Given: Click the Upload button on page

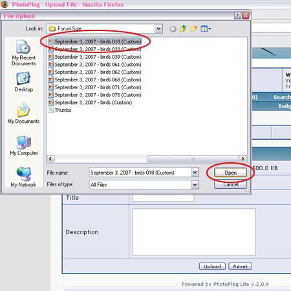Looking at the screenshot, I should 212,266.
